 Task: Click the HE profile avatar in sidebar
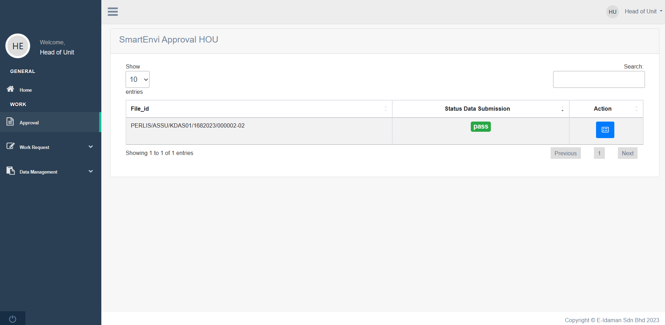[x=18, y=46]
